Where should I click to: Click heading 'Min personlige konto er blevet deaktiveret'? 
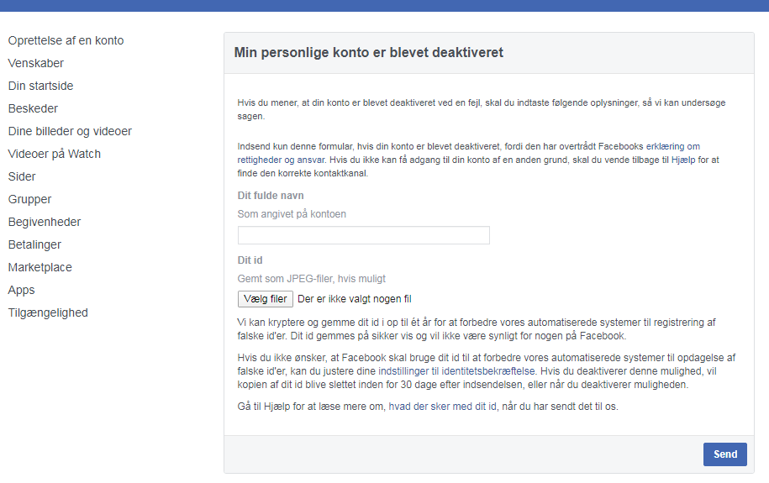tap(369, 52)
